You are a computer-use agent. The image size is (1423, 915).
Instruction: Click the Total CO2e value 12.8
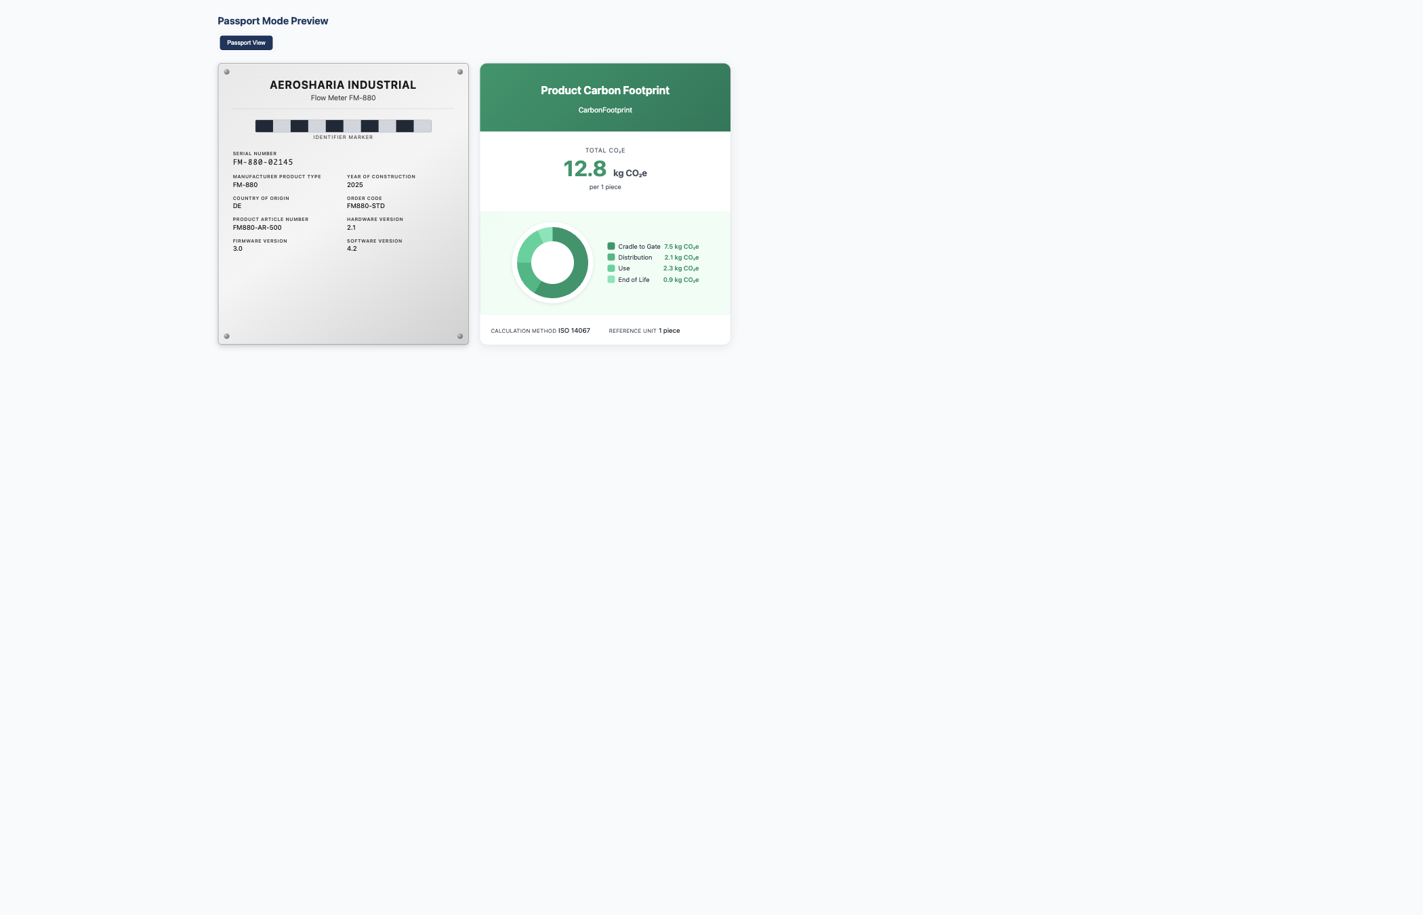pyautogui.click(x=585, y=169)
